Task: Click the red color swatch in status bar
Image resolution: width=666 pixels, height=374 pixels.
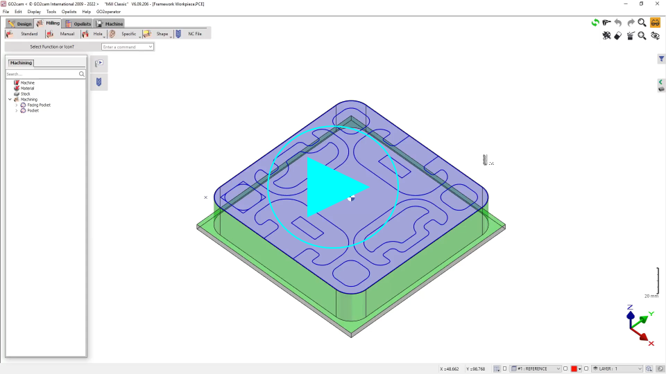Action: coord(575,368)
